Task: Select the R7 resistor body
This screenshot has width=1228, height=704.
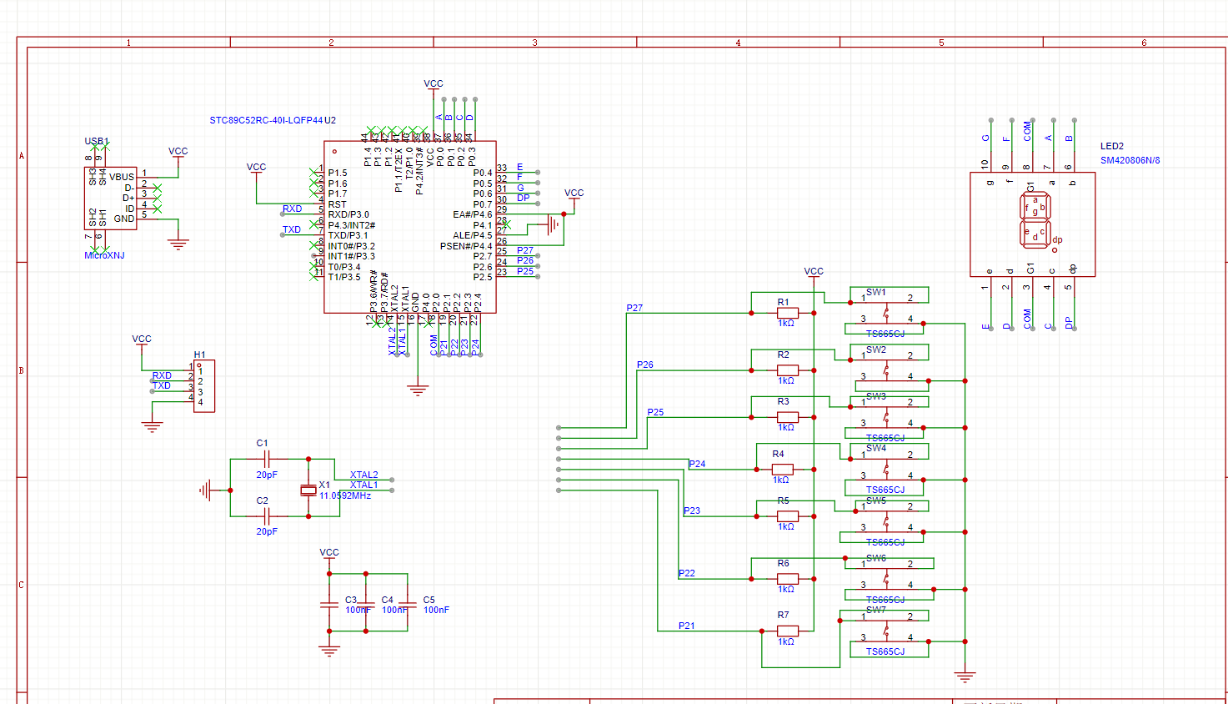Action: coord(787,631)
